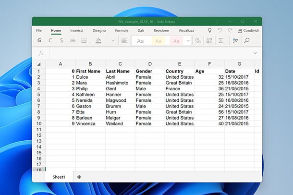Select the cell containing Kathleen
Viewport: 293px width, 195px height.
tap(90, 95)
